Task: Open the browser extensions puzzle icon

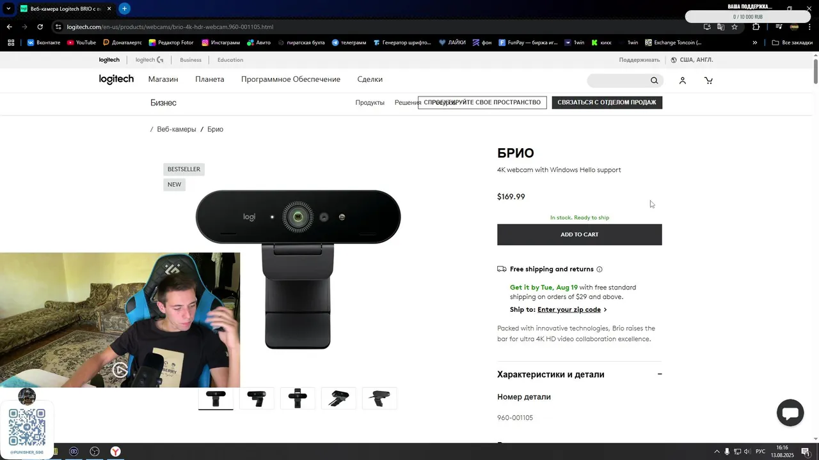Action: (756, 27)
